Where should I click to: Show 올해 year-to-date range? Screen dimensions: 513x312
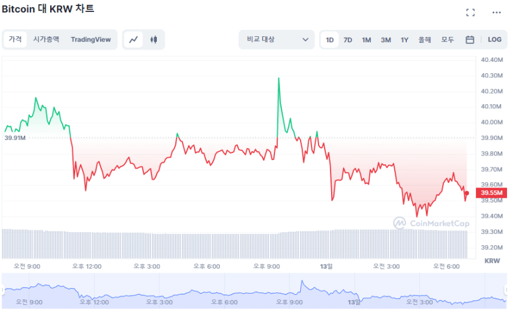click(x=425, y=40)
